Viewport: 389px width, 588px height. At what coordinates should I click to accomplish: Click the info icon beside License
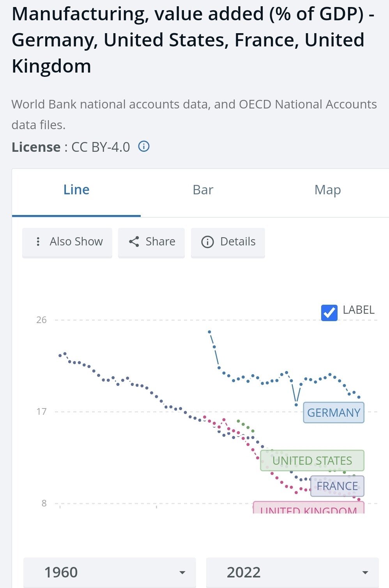(x=143, y=147)
